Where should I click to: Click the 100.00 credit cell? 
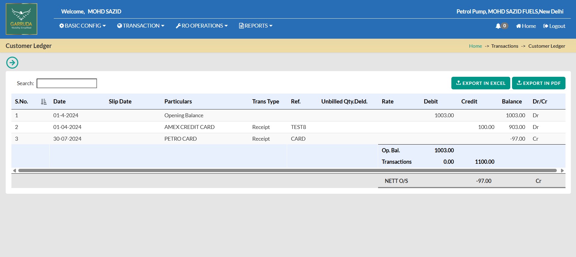pos(486,127)
